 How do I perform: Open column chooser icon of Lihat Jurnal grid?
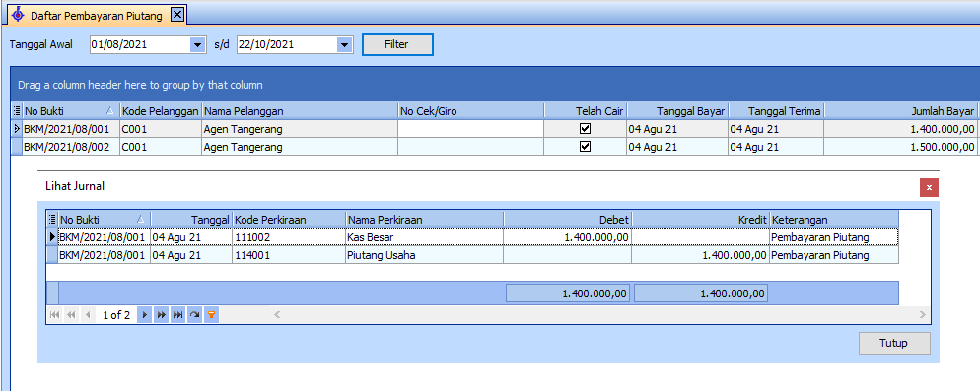(52, 220)
